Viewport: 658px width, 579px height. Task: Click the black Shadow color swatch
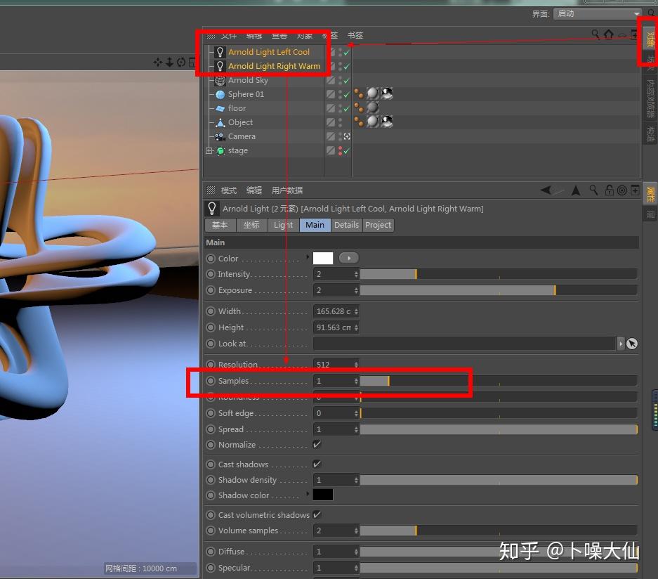[x=322, y=495]
